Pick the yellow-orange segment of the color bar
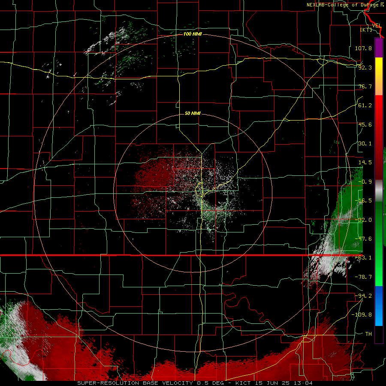Screen dimensions: 386x386 click(x=379, y=76)
